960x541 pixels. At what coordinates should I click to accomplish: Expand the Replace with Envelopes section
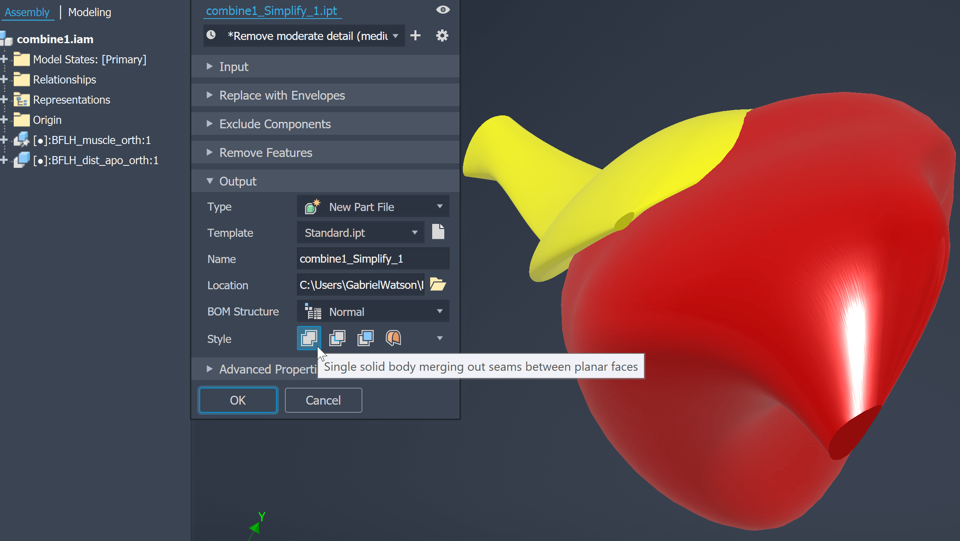[209, 95]
